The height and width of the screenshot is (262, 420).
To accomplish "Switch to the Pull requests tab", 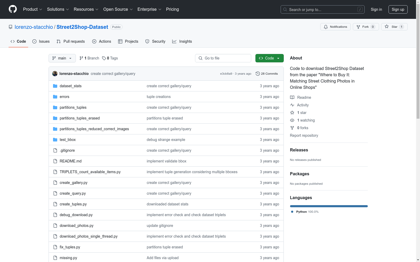I will click(71, 41).
